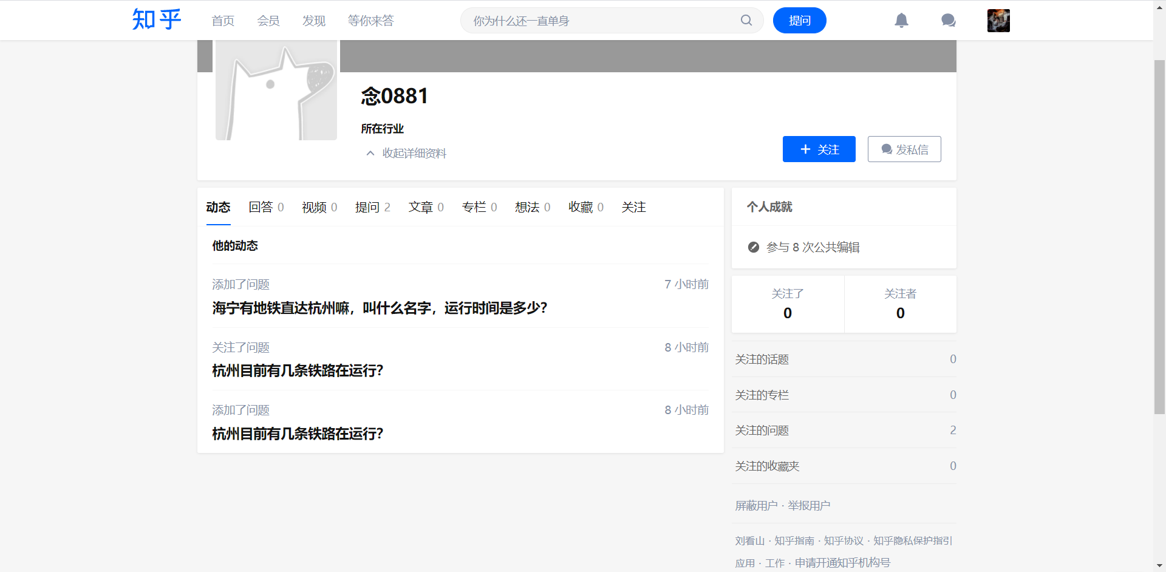This screenshot has height=572, width=1166.
Task: Click 屏蔽用户 to block the user
Action: (756, 506)
